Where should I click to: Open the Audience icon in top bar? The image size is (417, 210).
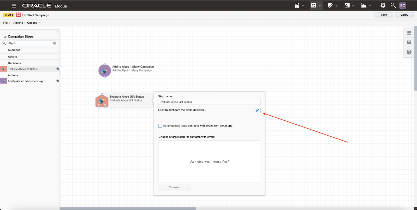[347, 5]
